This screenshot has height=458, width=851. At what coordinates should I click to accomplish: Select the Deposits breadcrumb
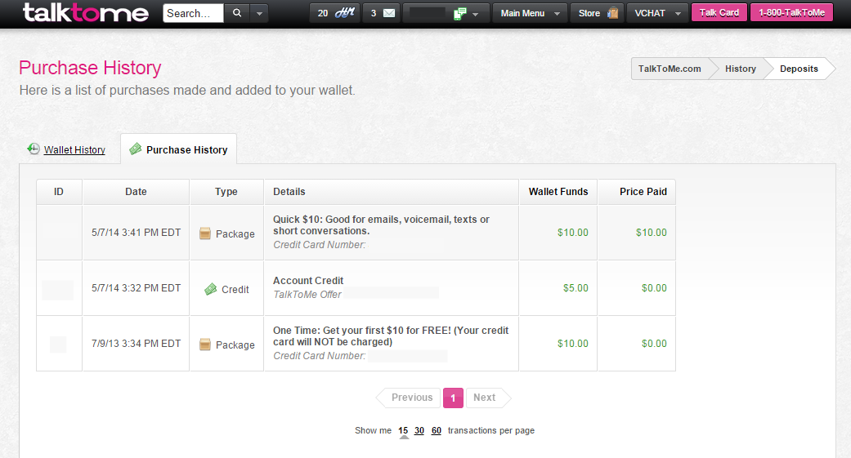tap(799, 69)
